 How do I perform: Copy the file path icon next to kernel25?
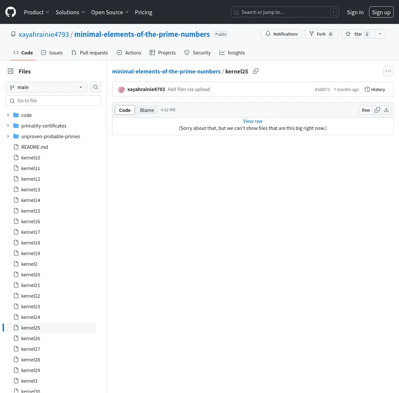click(x=256, y=71)
